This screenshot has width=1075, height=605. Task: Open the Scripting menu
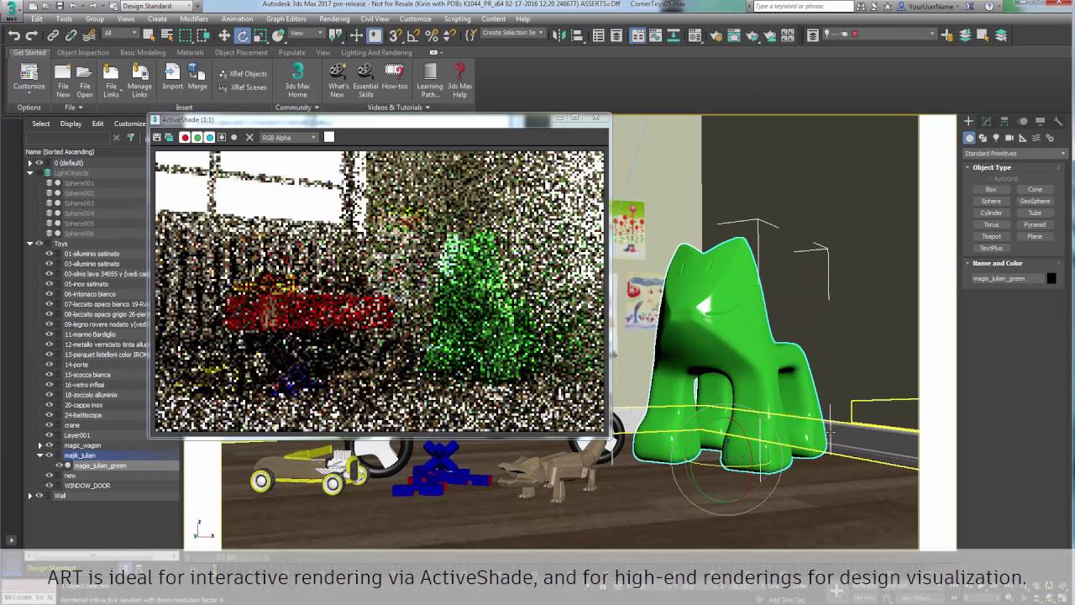tap(458, 18)
